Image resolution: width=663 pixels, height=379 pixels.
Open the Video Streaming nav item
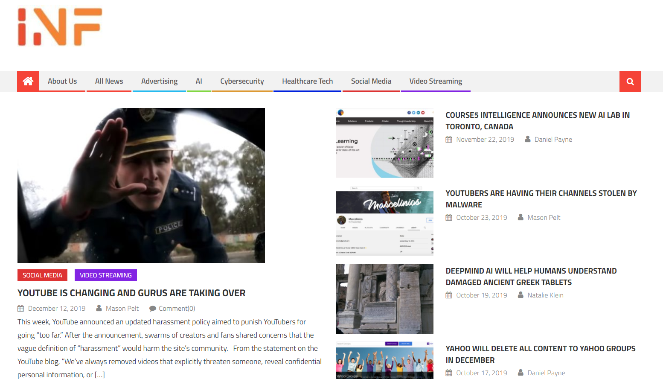coord(436,81)
